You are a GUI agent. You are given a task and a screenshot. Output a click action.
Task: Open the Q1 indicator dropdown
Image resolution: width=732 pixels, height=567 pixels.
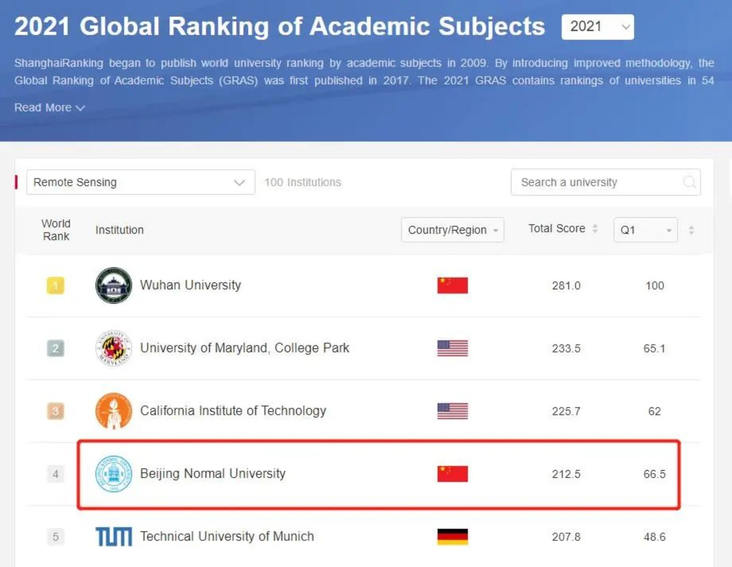(x=645, y=230)
